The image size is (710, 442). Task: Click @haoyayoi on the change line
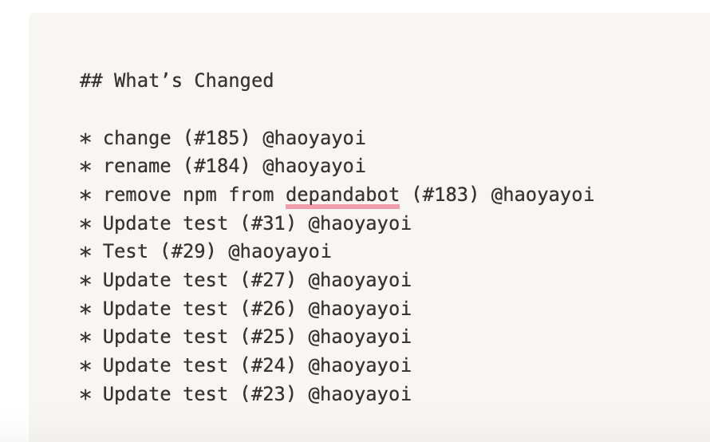(x=314, y=139)
